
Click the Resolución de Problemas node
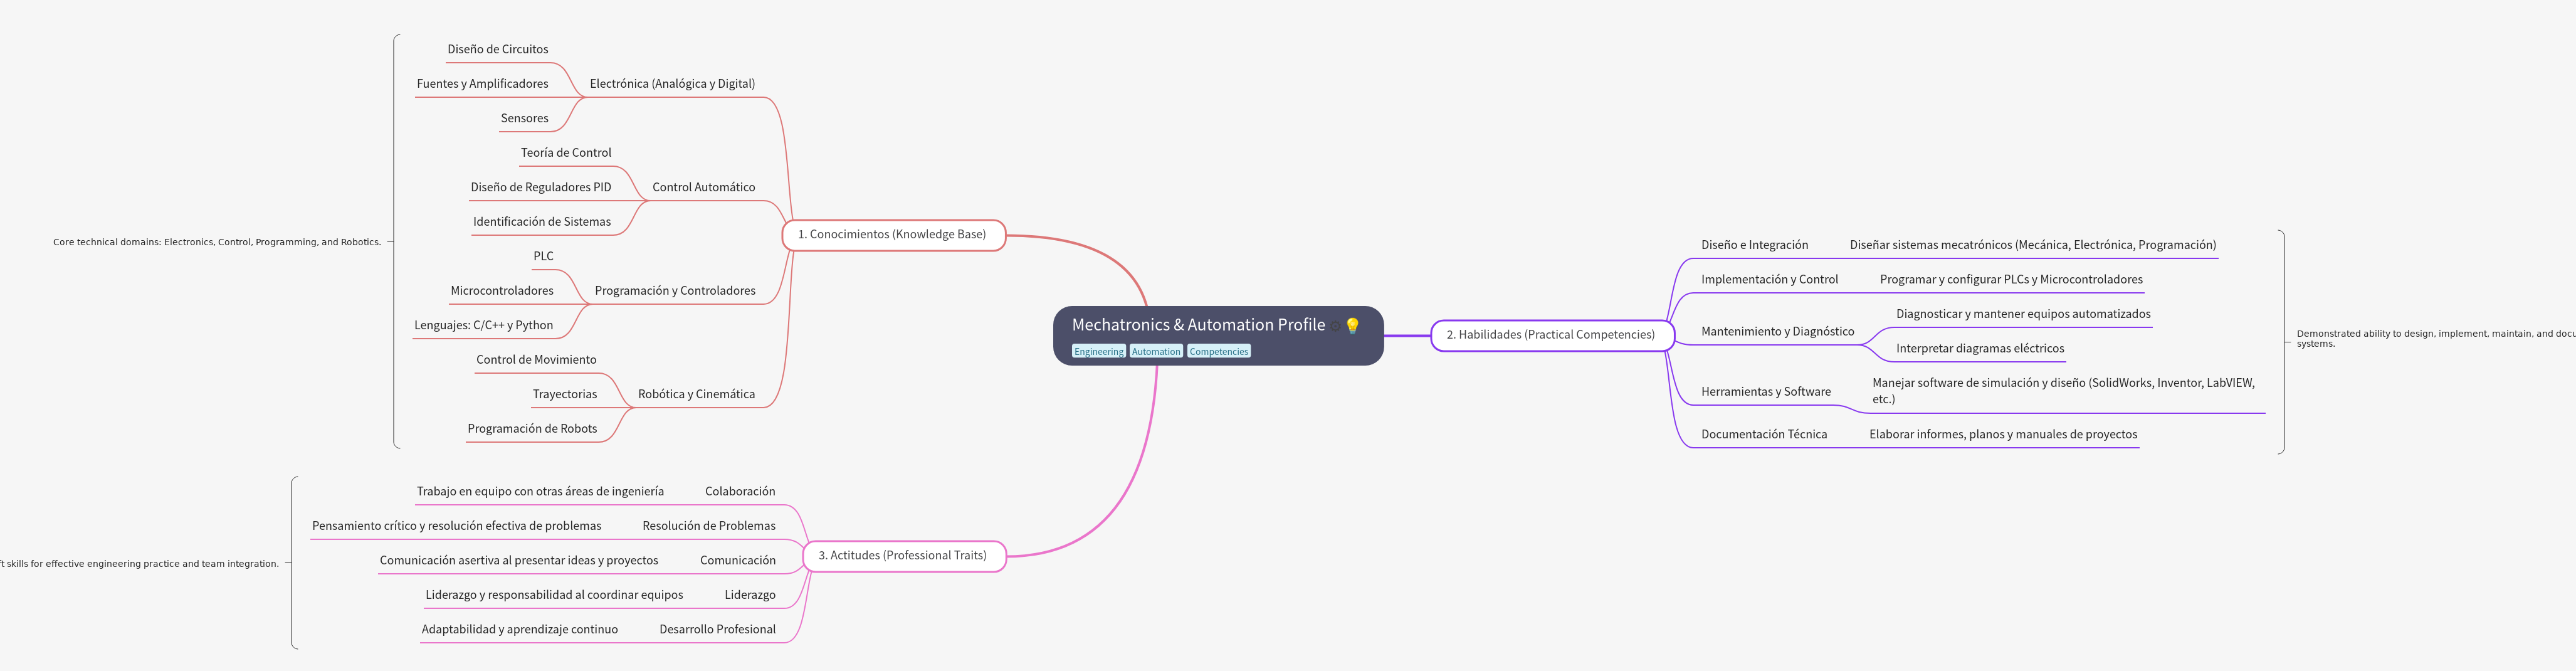[x=708, y=526]
